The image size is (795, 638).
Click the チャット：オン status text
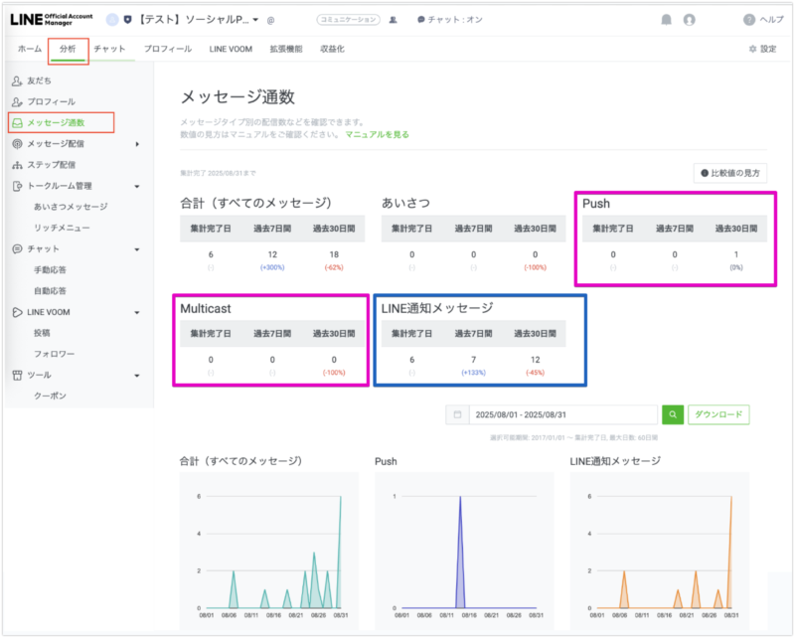455,20
